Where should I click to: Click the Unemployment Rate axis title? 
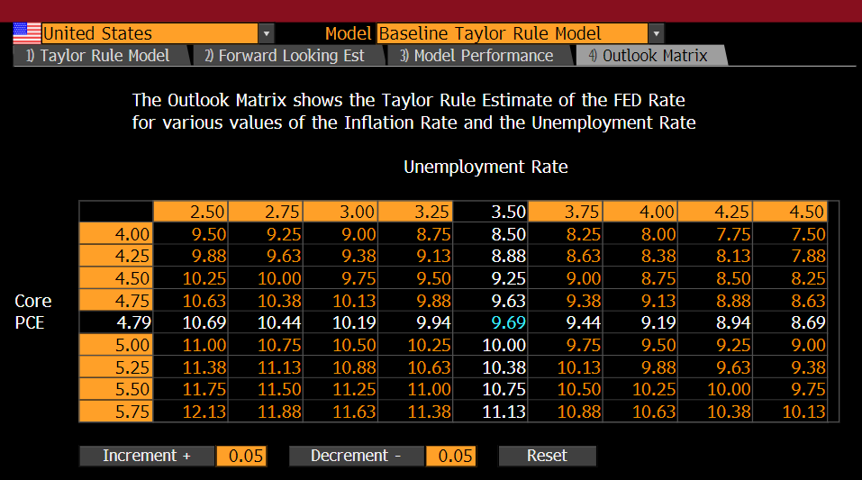[485, 167]
